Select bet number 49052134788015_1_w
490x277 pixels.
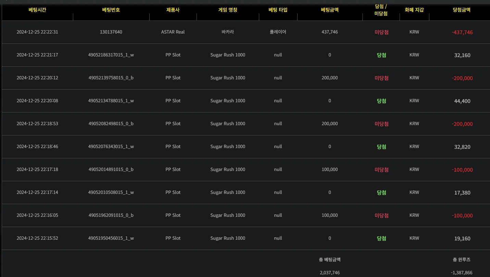click(111, 101)
